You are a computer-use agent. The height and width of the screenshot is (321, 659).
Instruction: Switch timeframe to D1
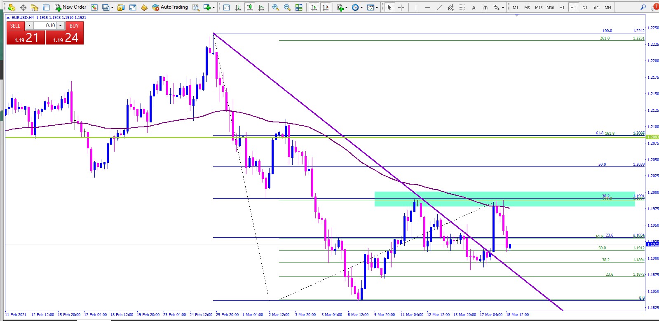[585, 7]
